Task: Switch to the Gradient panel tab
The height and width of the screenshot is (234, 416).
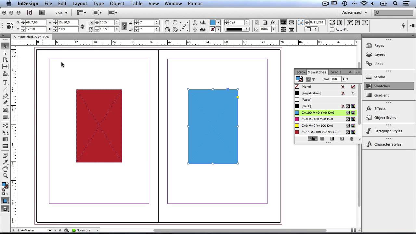Action: click(335, 72)
